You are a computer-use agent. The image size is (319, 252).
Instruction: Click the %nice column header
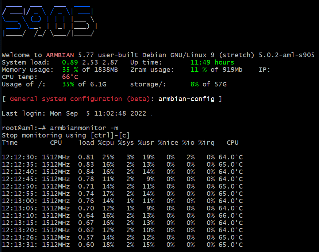coord(168,143)
